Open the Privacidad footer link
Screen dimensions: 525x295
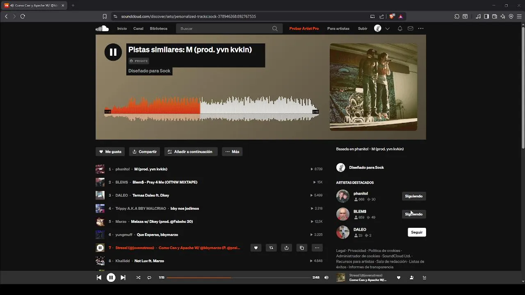356,251
